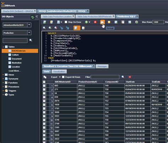Image resolution: width=168 pixels, height=143 pixels.
Task: Clear the filter with red X icon
Action: coord(130,77)
